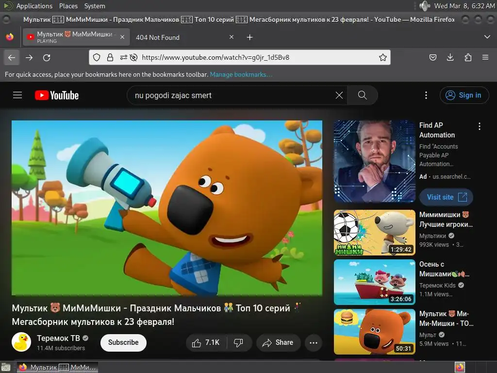Open Save to Pocket icon
This screenshot has width=497, height=373.
tap(432, 57)
